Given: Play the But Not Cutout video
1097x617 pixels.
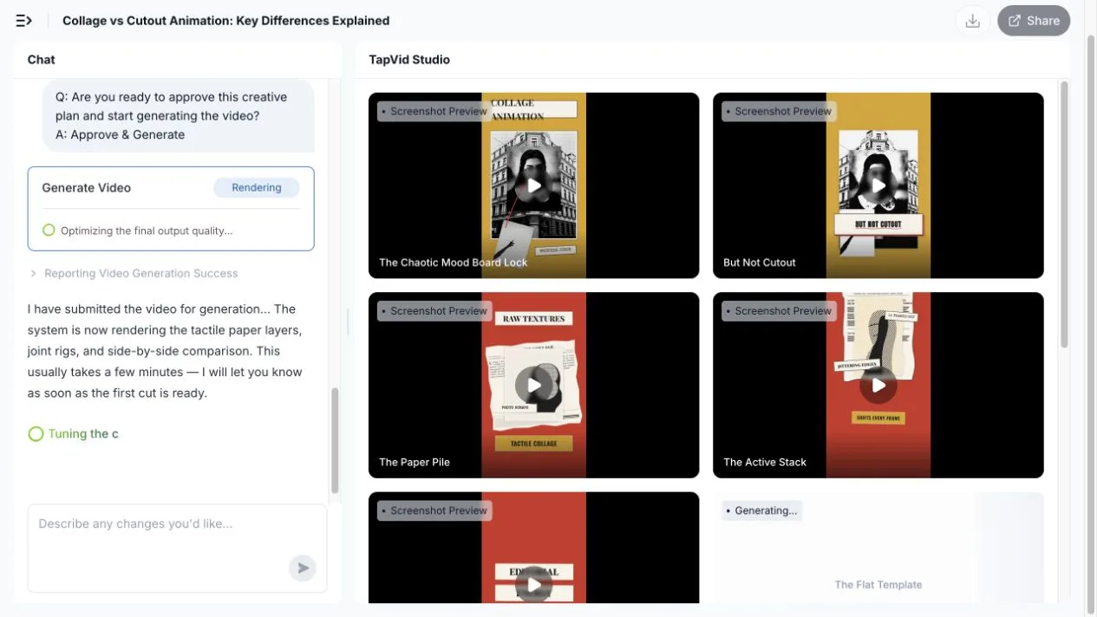Looking at the screenshot, I should 878,185.
